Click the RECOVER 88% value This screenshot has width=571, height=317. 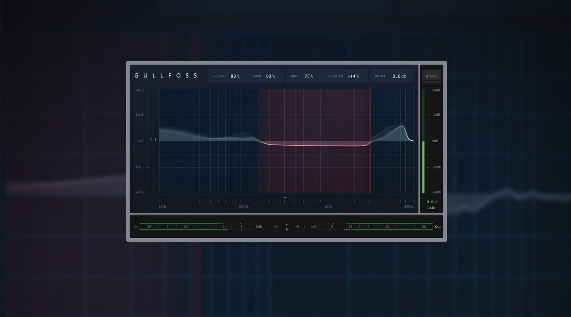coord(235,76)
